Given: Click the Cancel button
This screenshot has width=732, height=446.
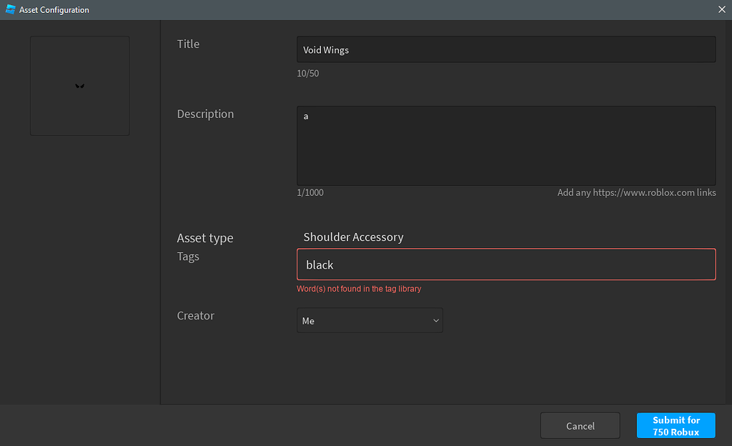Looking at the screenshot, I should (580, 425).
